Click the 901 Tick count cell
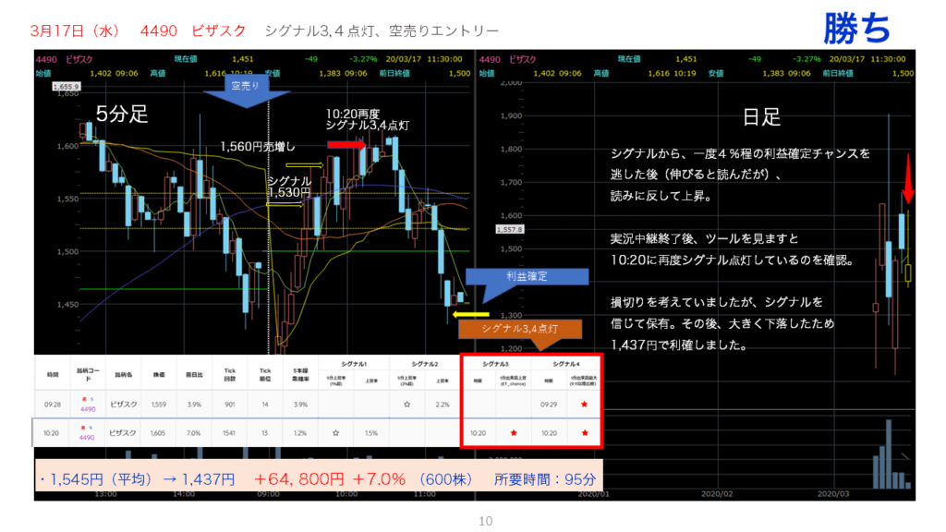Screen dimensions: 946x532 point(230,405)
